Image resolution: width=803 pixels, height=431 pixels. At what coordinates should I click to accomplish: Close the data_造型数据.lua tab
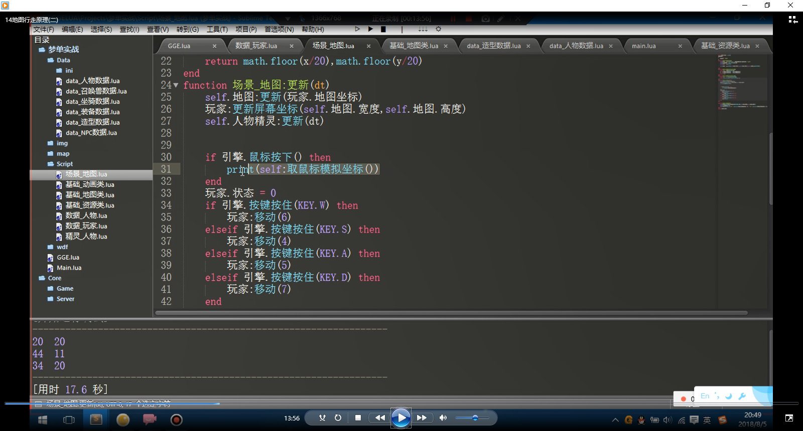[x=528, y=46]
